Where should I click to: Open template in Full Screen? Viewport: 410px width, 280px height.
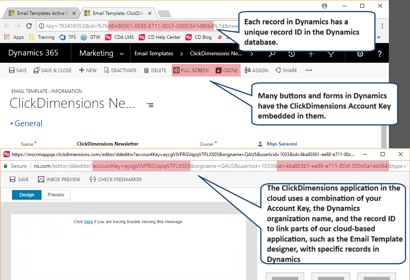191,71
